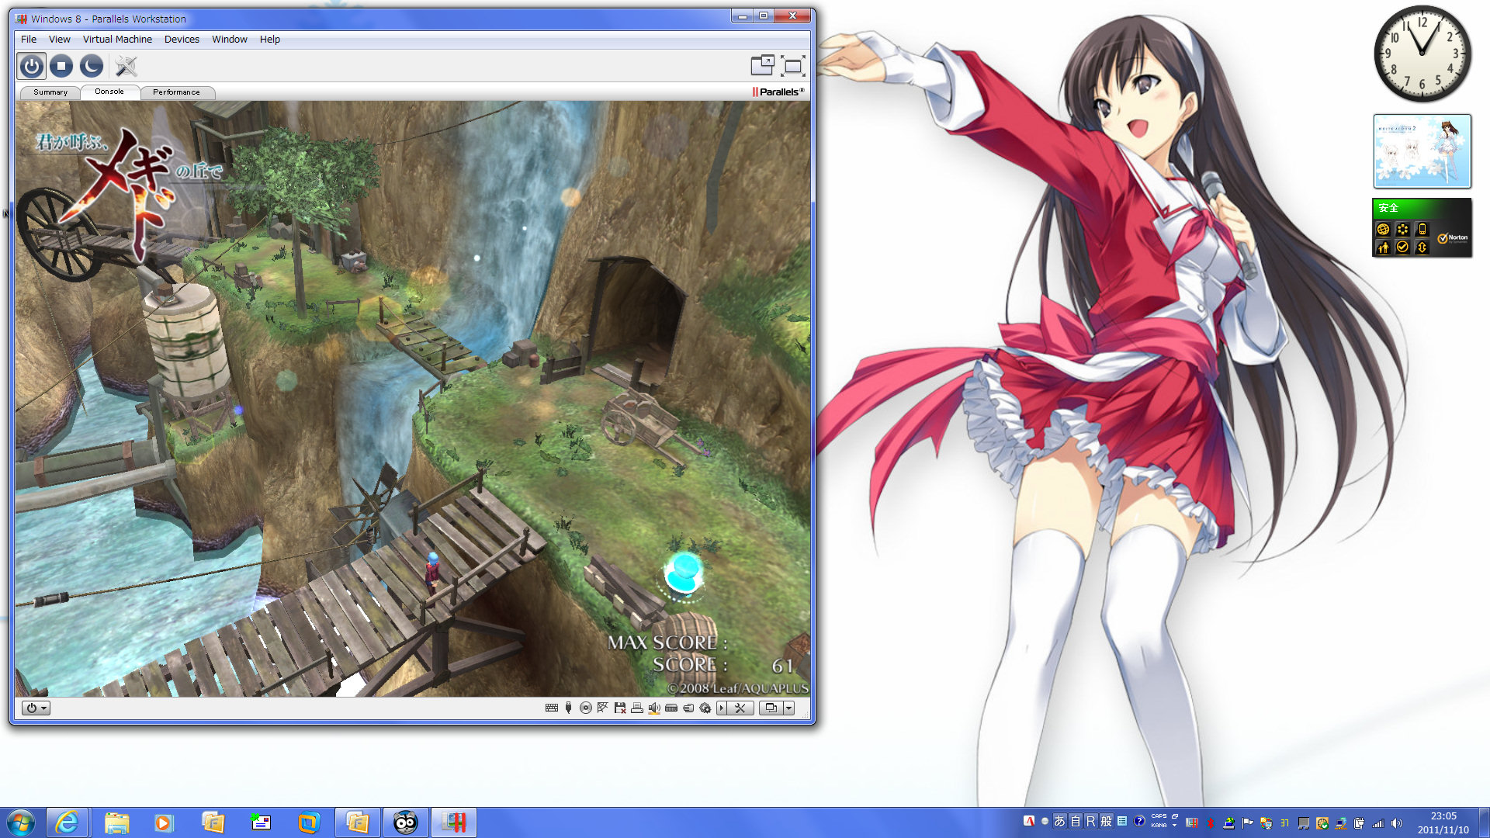Image resolution: width=1490 pixels, height=838 pixels.
Task: Toggle the KANA lock indicator in IME bar
Action: coord(1159,826)
